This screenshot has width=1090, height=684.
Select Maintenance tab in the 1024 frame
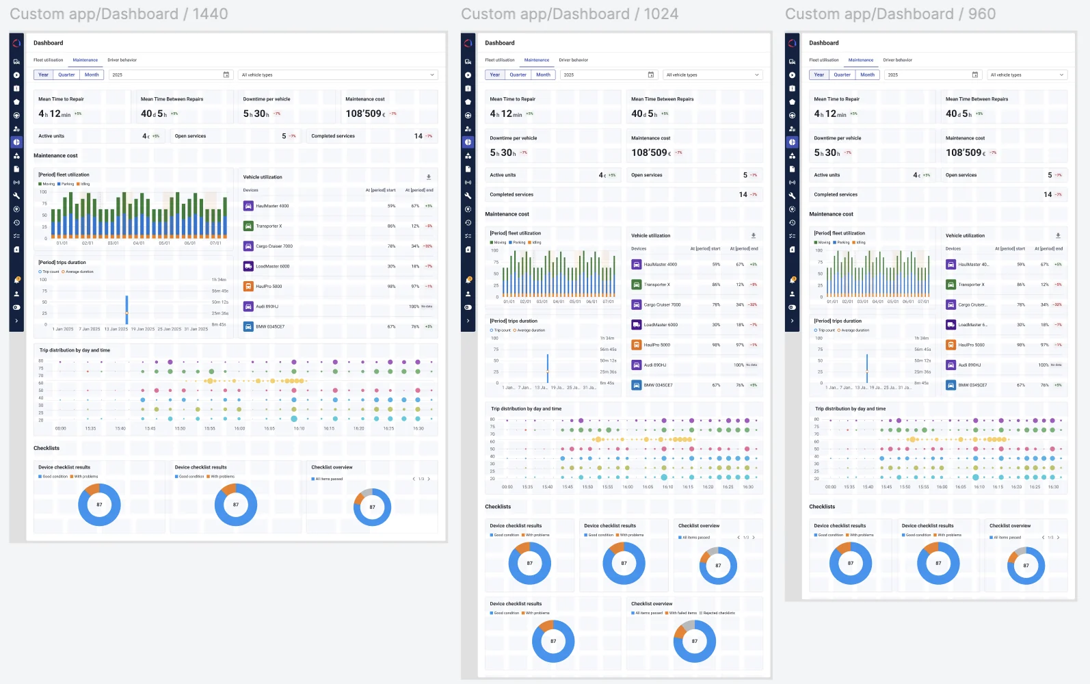pos(537,60)
